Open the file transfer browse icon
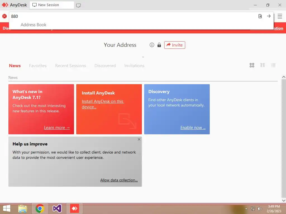This screenshot has width=286, height=214. click(260, 16)
